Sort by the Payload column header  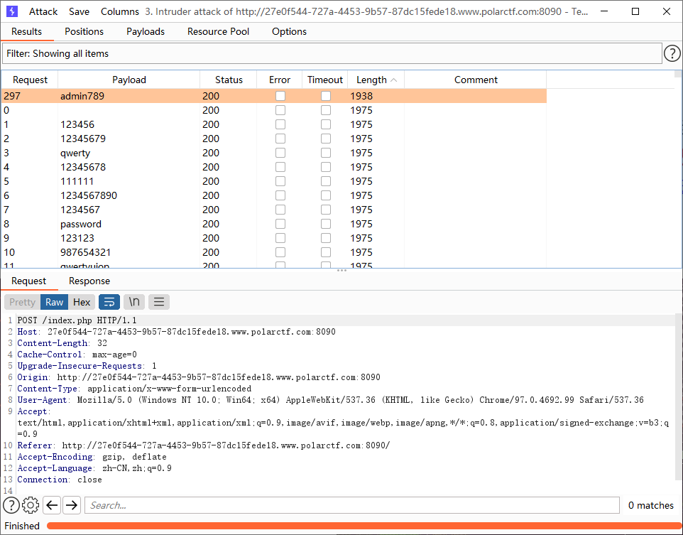click(x=129, y=80)
